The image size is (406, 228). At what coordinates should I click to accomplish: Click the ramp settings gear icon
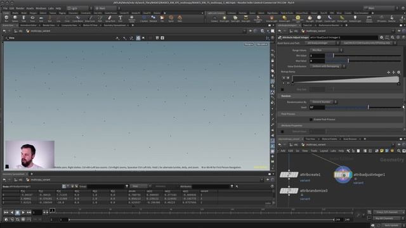(399, 72)
